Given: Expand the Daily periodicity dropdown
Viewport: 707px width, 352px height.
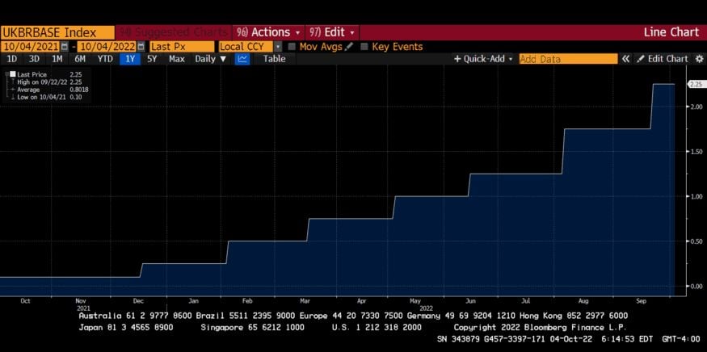Looking at the screenshot, I should 211,59.
